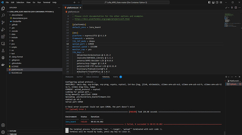
Task: Kill the Upload terminal task
Action: click(240, 84)
